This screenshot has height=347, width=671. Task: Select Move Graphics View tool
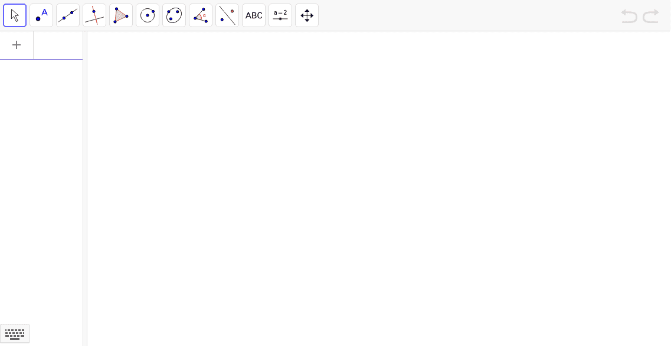click(307, 15)
